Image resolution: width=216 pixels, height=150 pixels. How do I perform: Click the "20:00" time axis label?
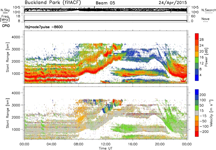(160, 144)
